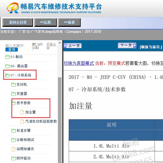
Task: Collapse all tree nodes via 折叠全部
Action: pos(51,46)
